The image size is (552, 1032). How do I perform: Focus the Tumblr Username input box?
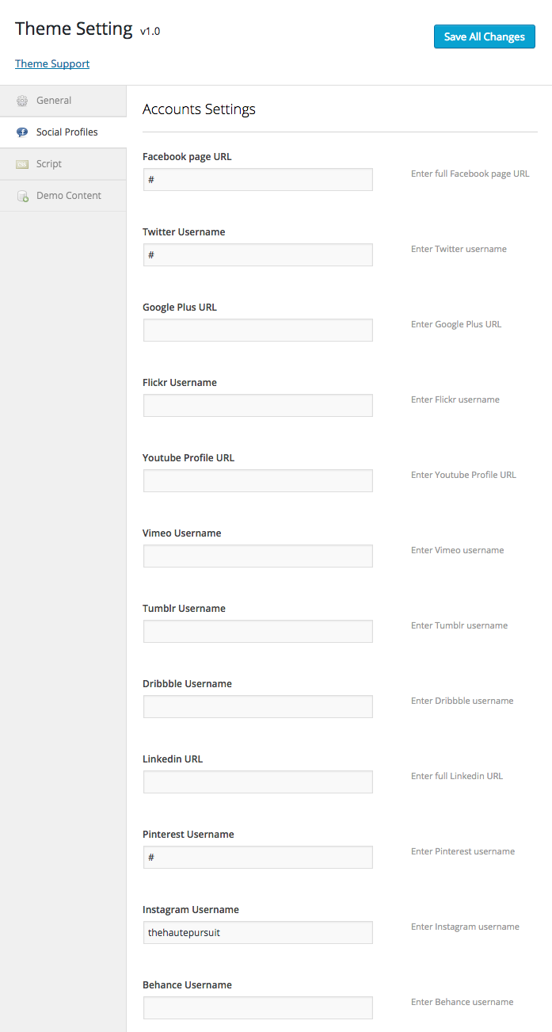click(257, 631)
